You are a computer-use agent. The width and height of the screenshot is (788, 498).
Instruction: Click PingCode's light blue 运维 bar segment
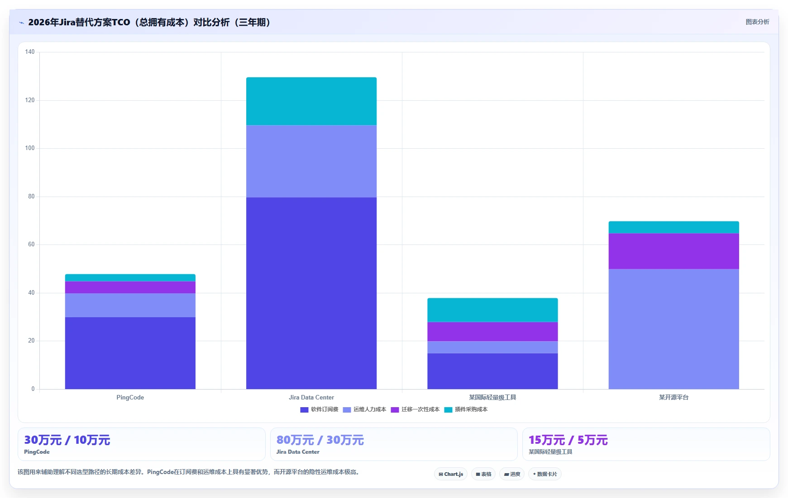click(130, 305)
